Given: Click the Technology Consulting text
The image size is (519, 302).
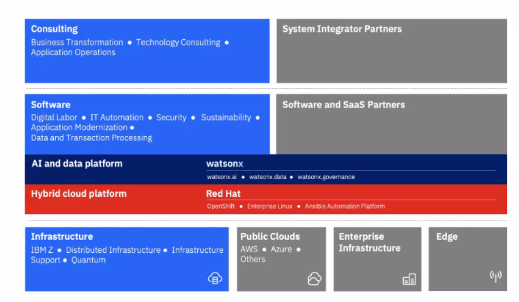Looking at the screenshot, I should [x=178, y=43].
